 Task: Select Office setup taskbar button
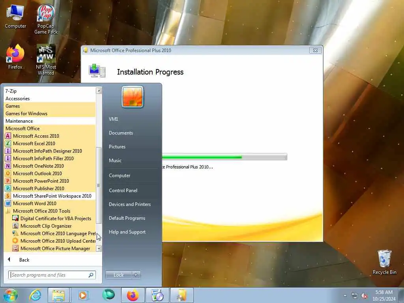(x=181, y=295)
